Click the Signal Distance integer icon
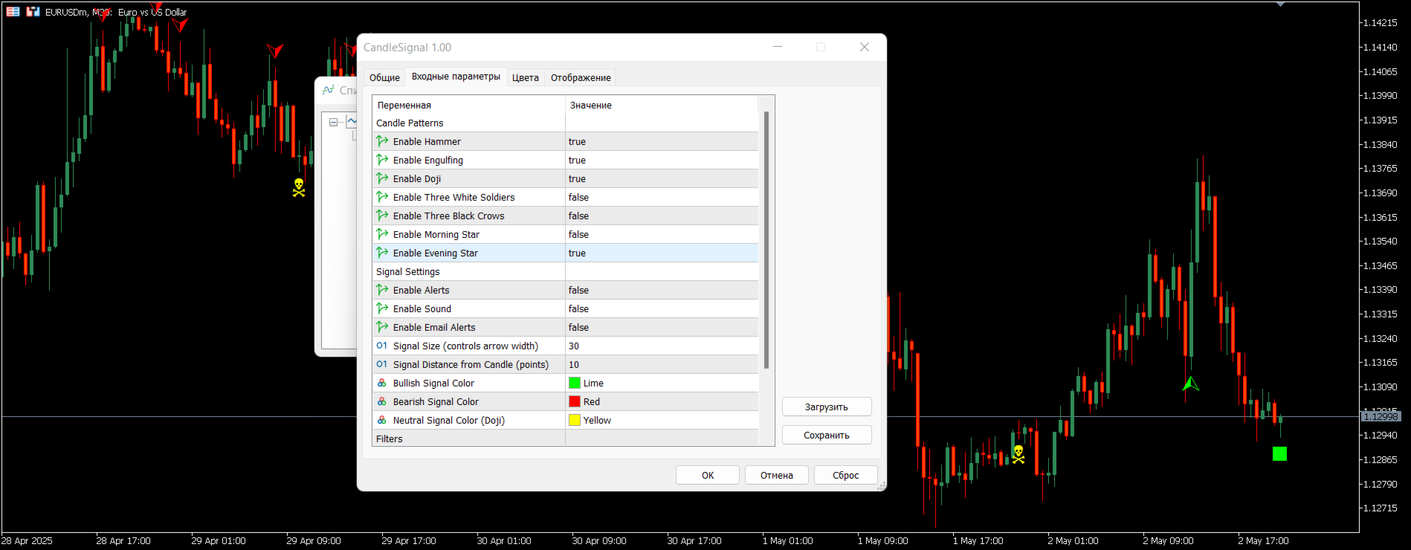Image resolution: width=1411 pixels, height=550 pixels. [x=382, y=364]
